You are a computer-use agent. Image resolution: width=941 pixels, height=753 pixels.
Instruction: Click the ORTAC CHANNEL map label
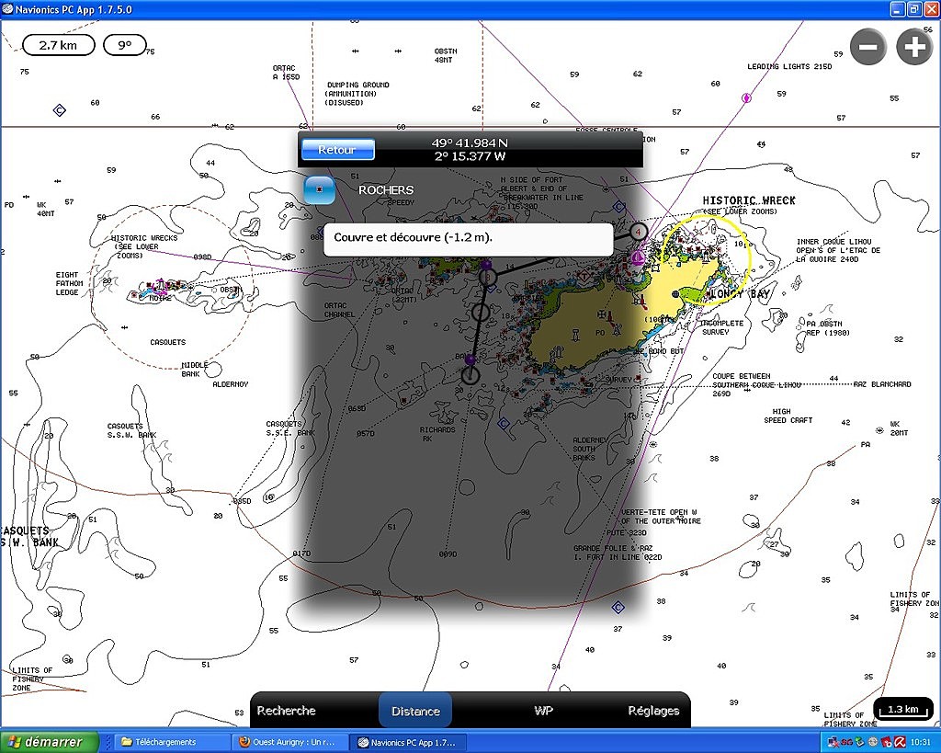point(339,310)
